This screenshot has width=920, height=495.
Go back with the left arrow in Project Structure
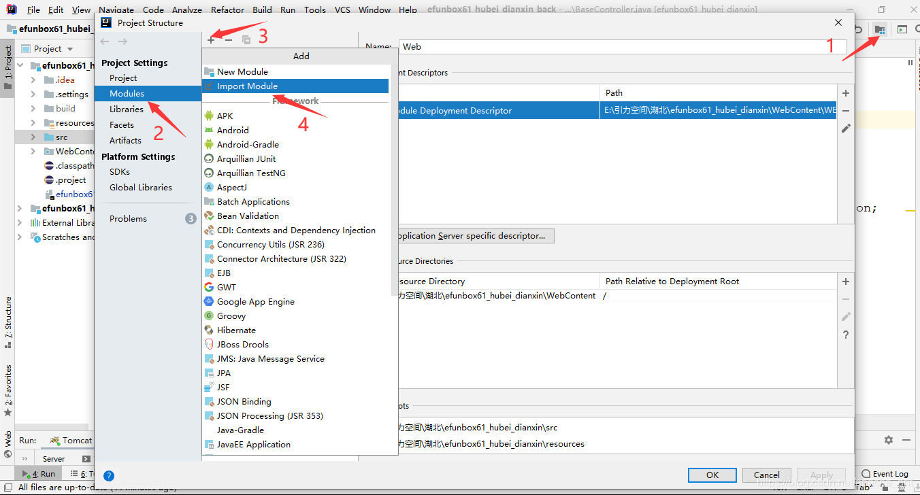point(105,41)
